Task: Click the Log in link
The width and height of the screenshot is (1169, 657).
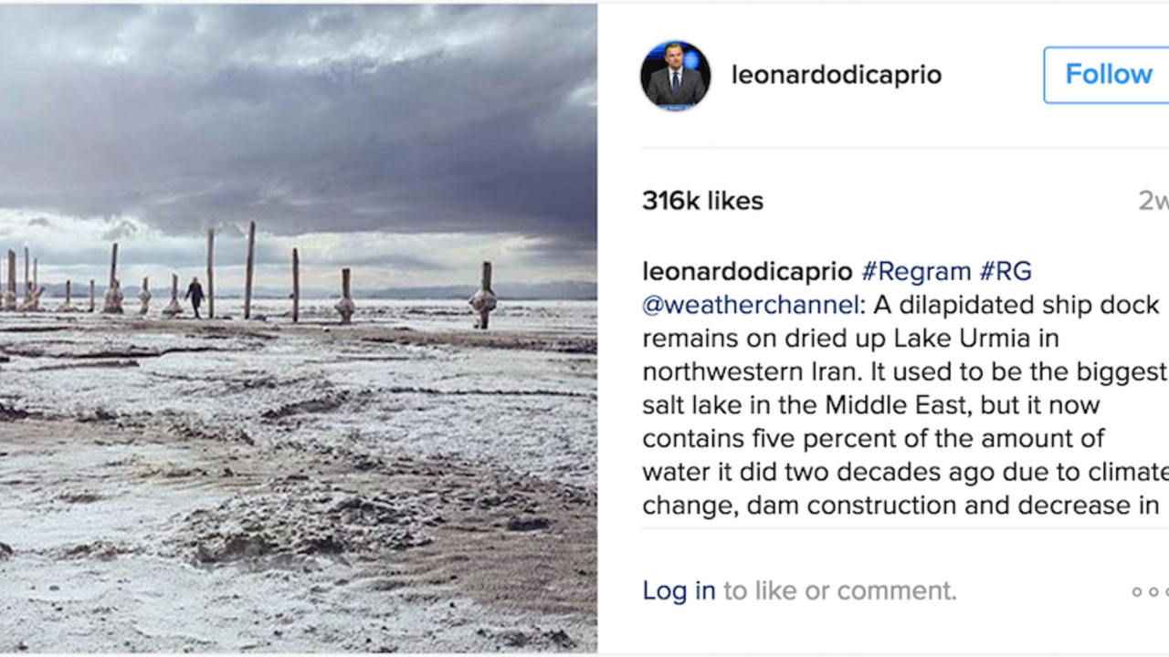Action: [679, 591]
